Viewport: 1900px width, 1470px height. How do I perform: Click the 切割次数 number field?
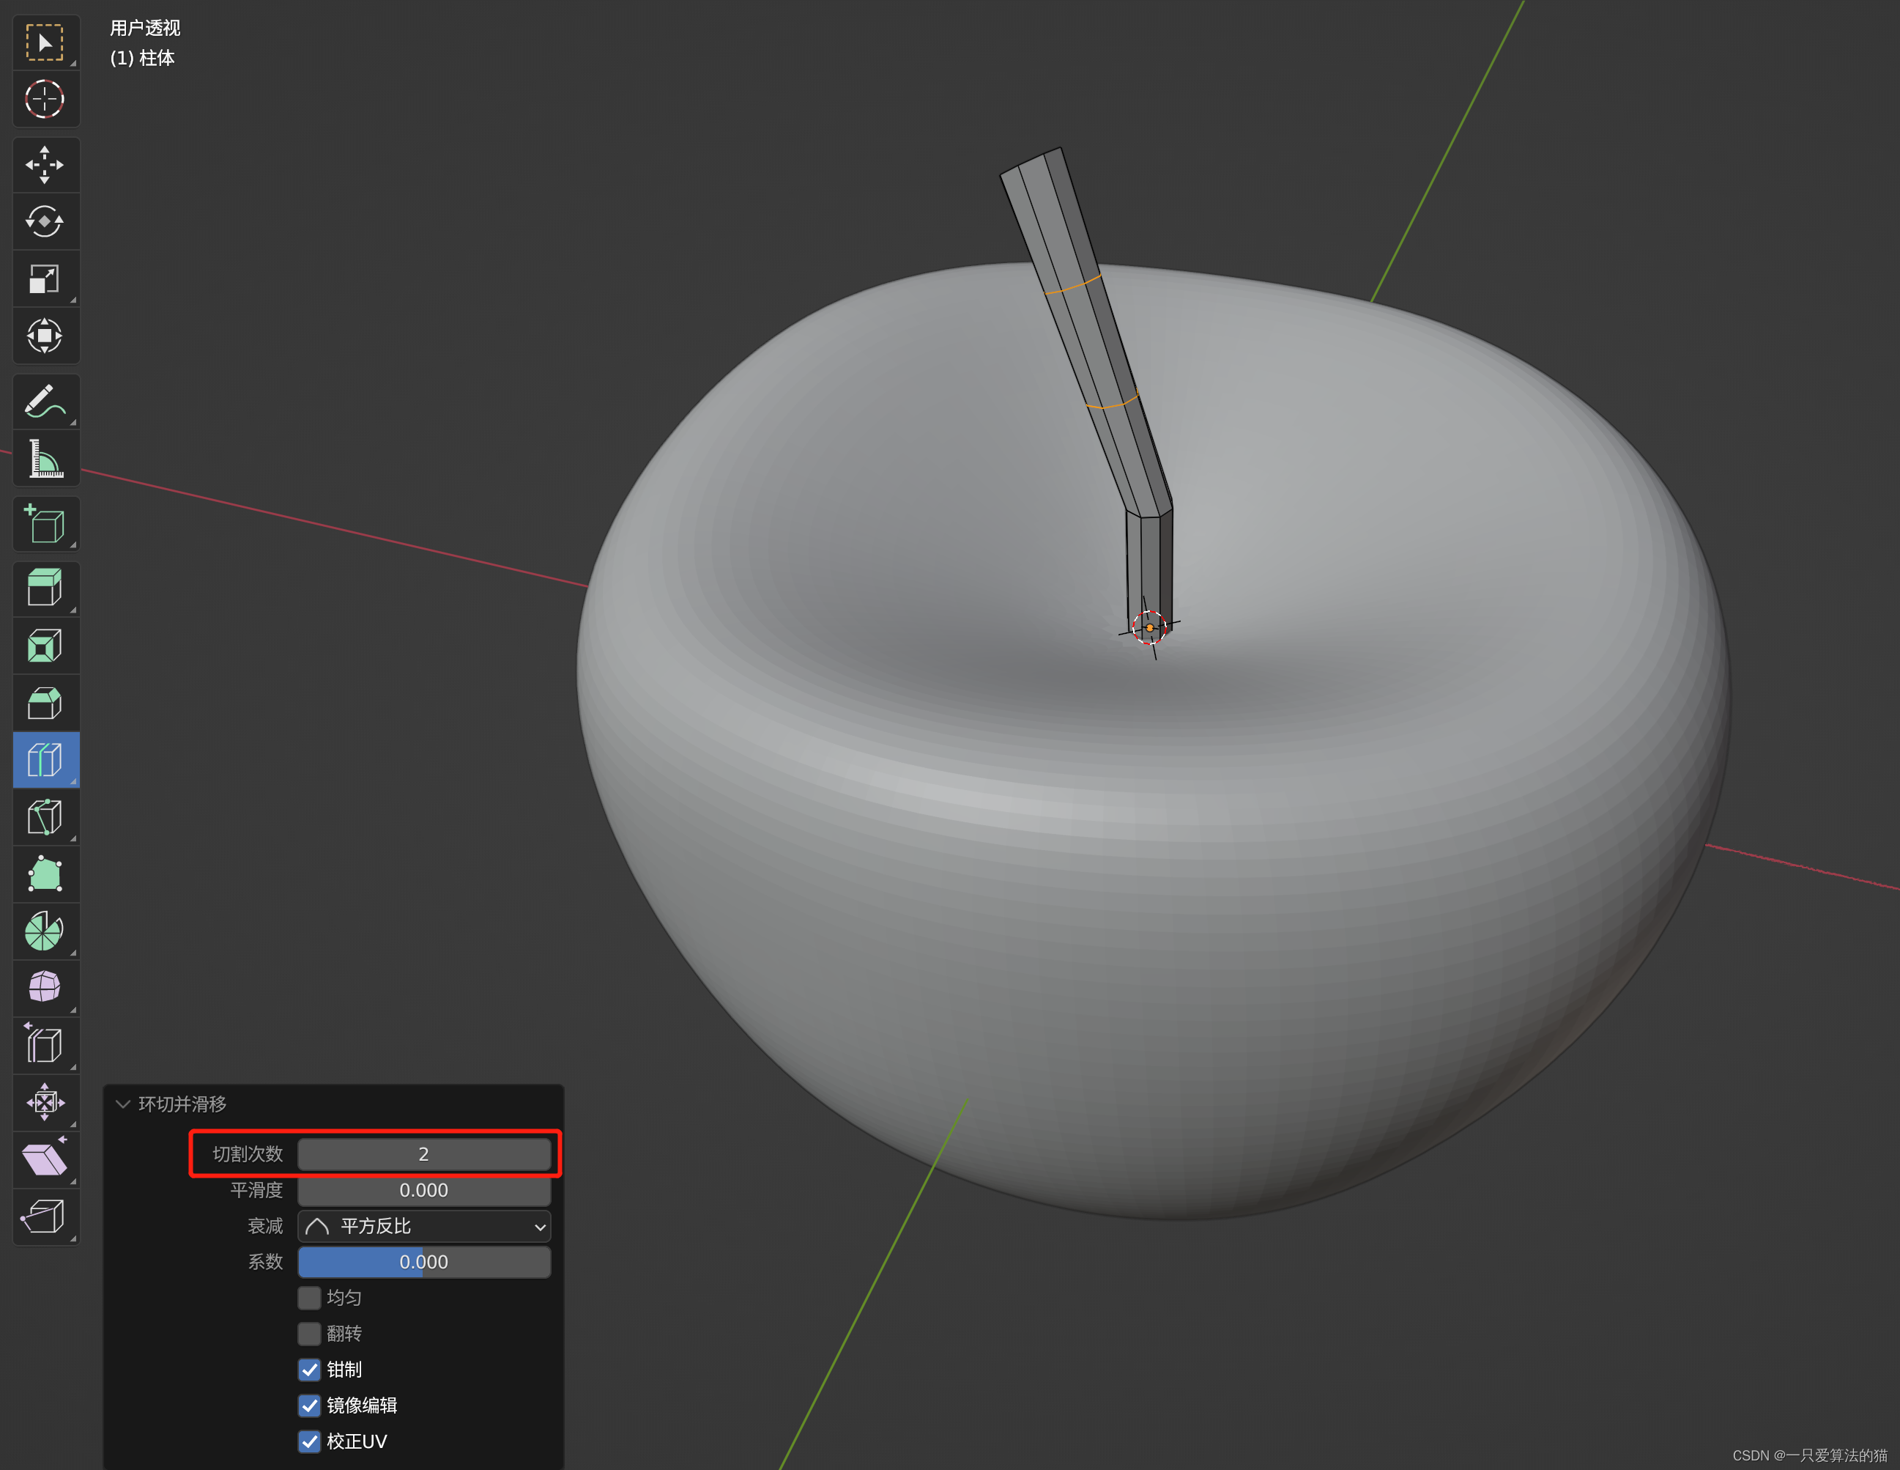pos(423,1154)
